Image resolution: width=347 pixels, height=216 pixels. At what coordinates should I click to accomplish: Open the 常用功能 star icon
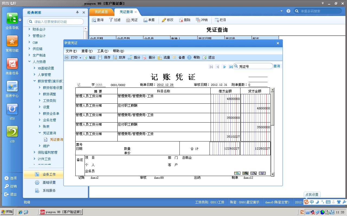click(x=12, y=41)
